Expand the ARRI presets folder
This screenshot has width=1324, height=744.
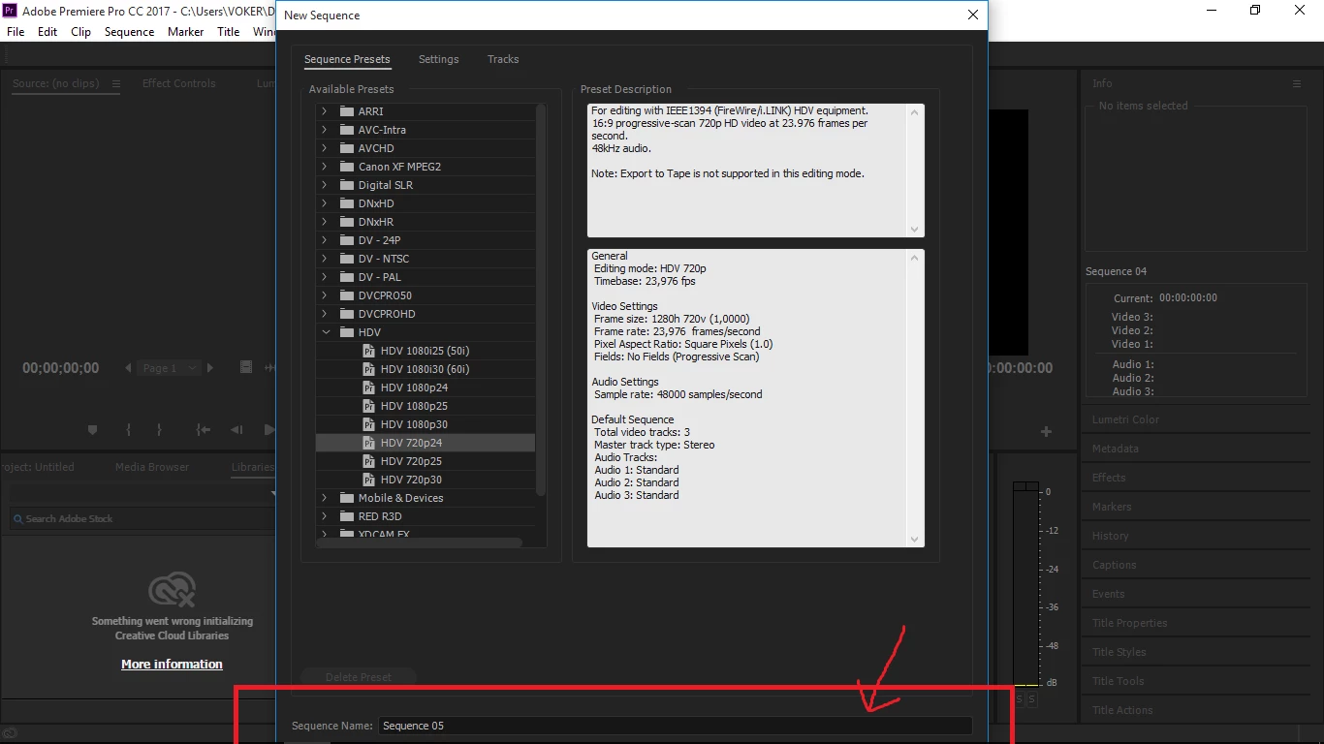point(325,111)
